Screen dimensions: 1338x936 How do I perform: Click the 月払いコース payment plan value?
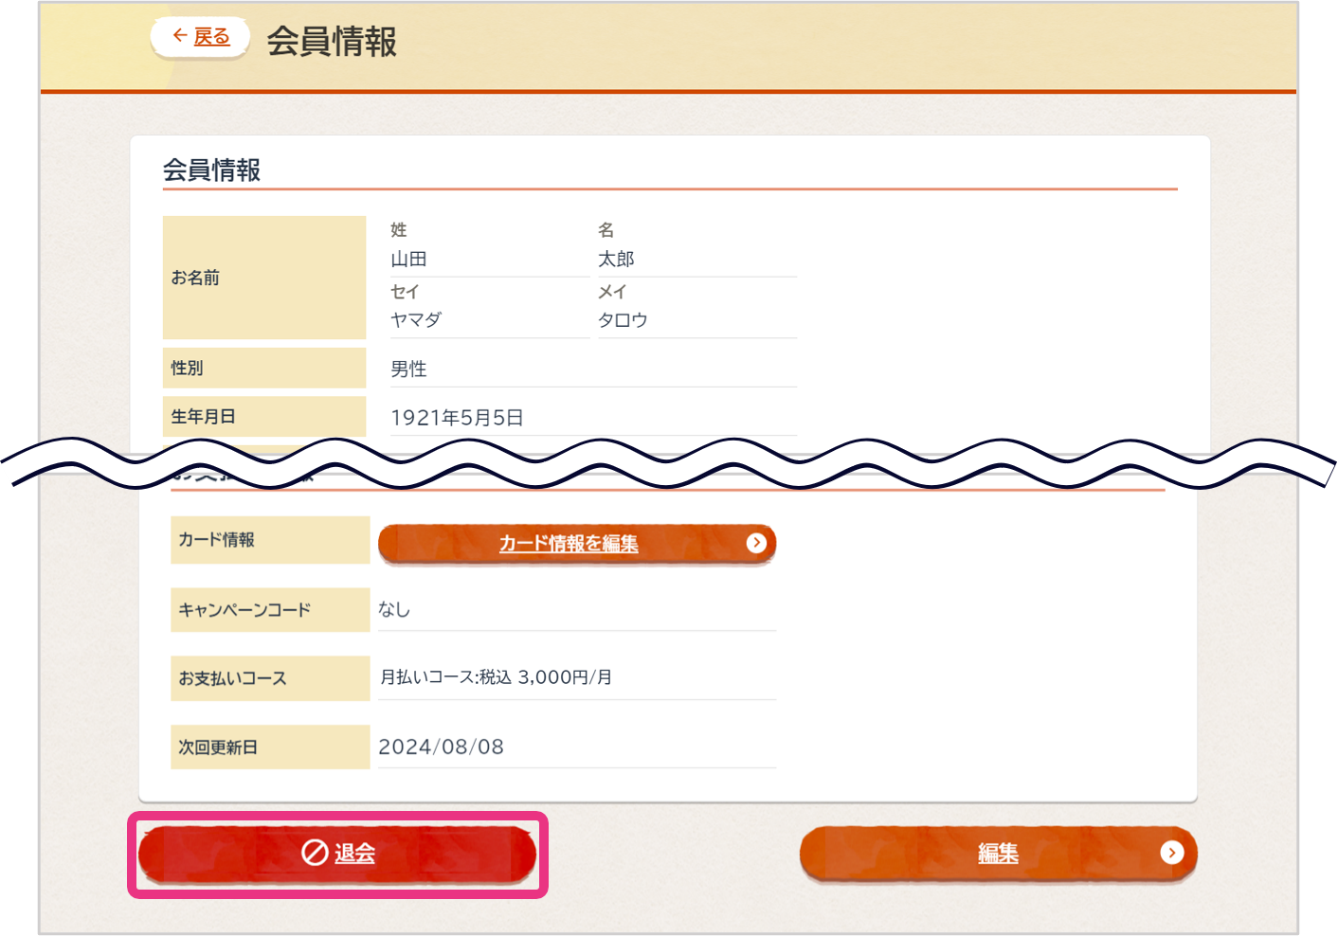coord(496,677)
